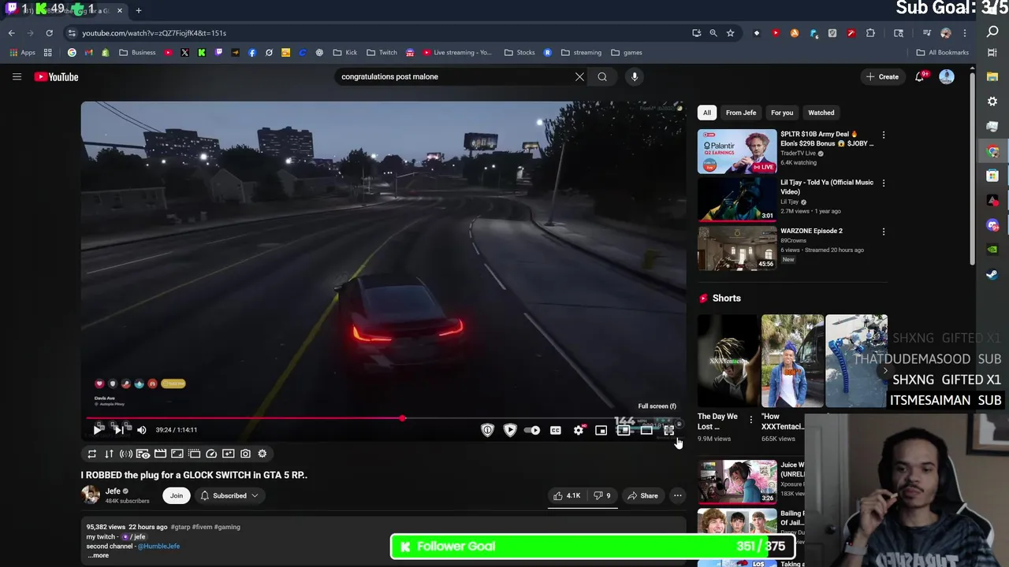The height and width of the screenshot is (567, 1009).
Task: Select the From Jefe filter chip
Action: [x=741, y=113]
